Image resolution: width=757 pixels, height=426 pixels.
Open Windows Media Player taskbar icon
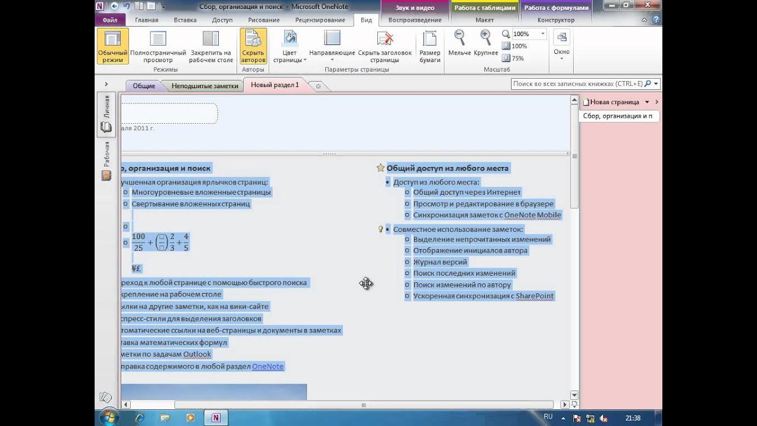point(190,418)
